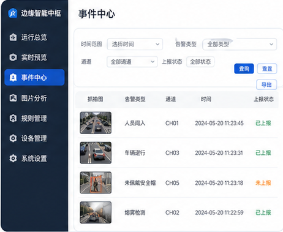Open the 通道 channel dropdown
The width and height of the screenshot is (283, 232).
coord(132,62)
